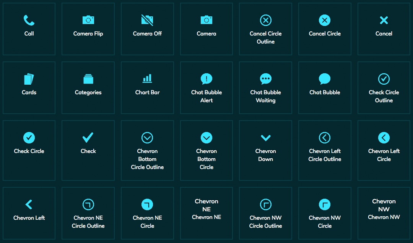Choose the Chevron Down icon

click(266, 138)
